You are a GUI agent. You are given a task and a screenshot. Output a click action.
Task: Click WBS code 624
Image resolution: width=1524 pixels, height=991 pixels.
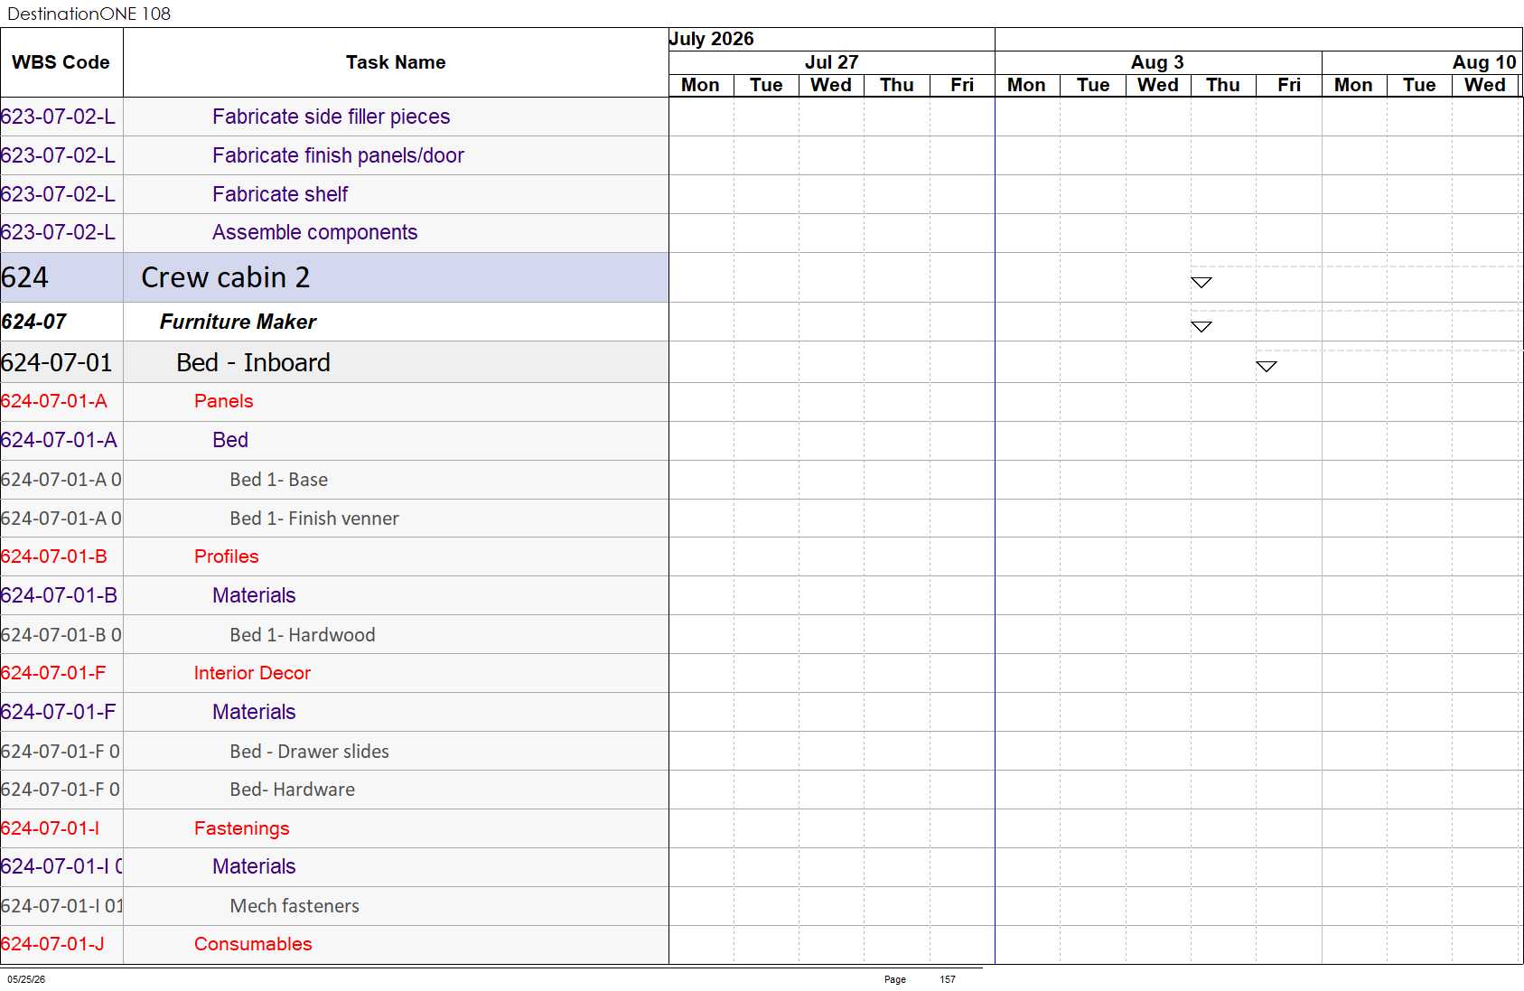click(24, 277)
